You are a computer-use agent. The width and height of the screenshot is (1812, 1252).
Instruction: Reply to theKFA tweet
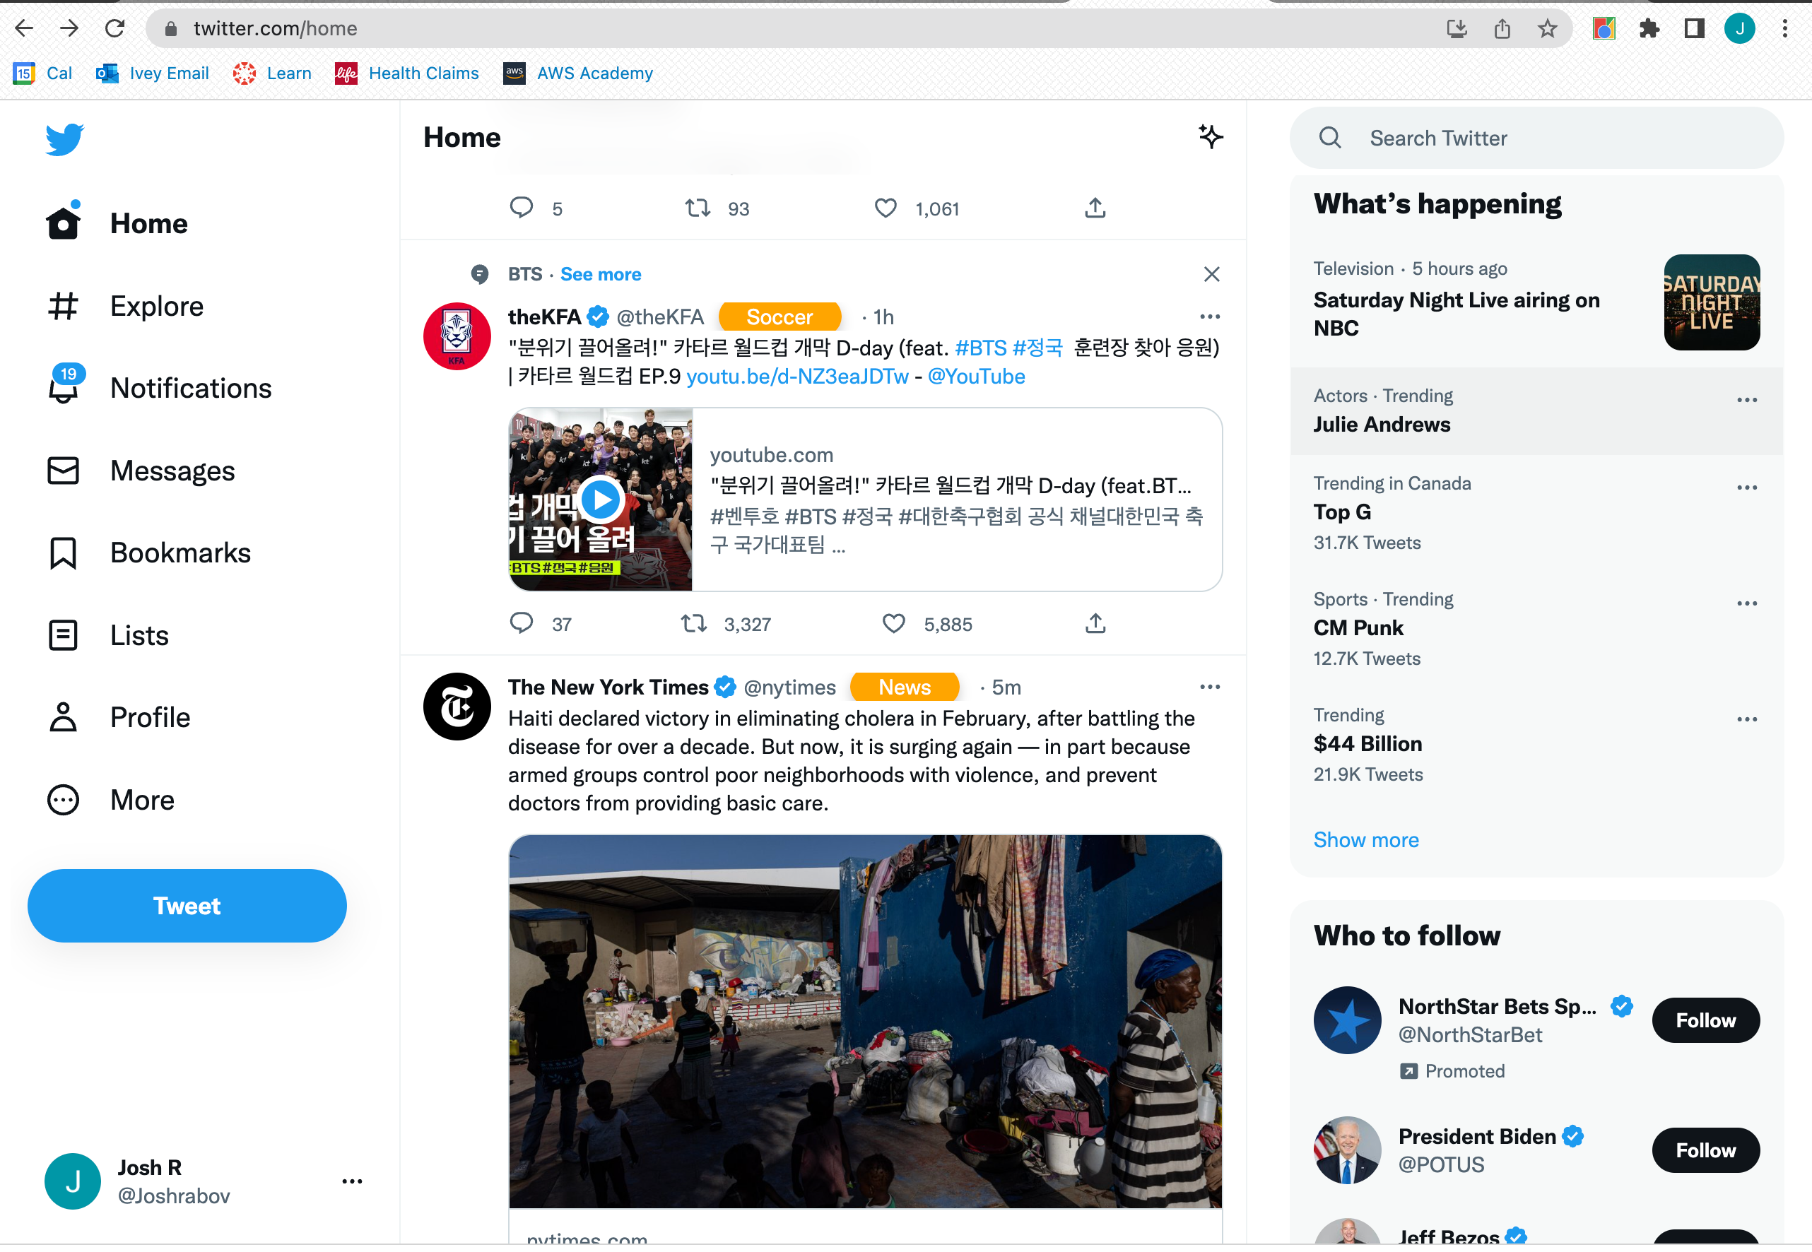pyautogui.click(x=522, y=624)
